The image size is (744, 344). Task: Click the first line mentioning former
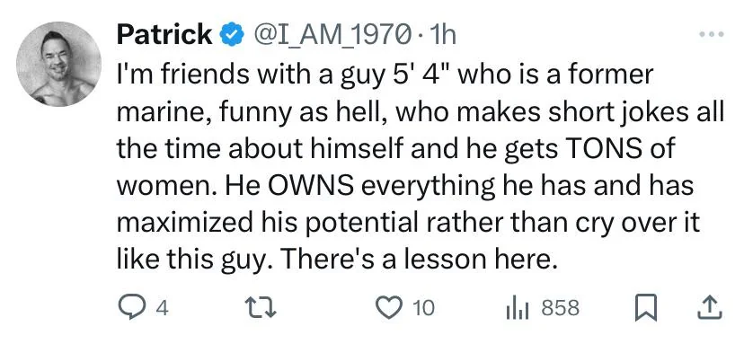pyautogui.click(x=385, y=75)
